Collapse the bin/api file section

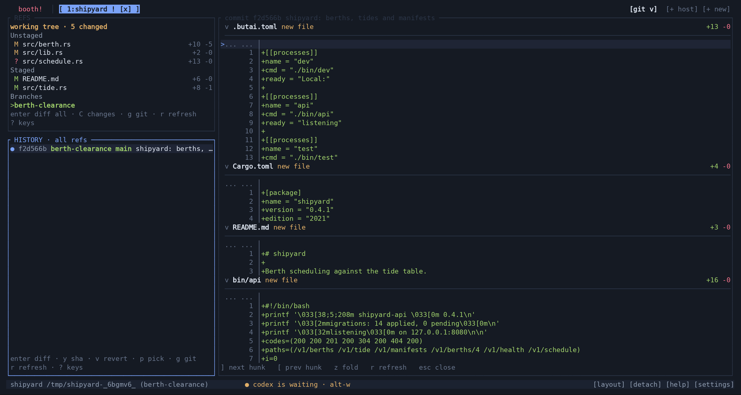(227, 280)
